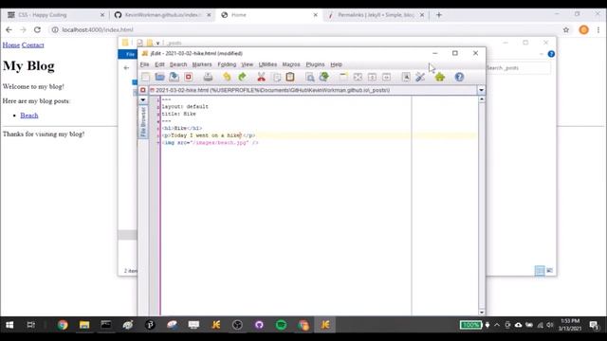Screen dimensions: 607x341
Task: Click the browser Reload button
Action: point(37,29)
